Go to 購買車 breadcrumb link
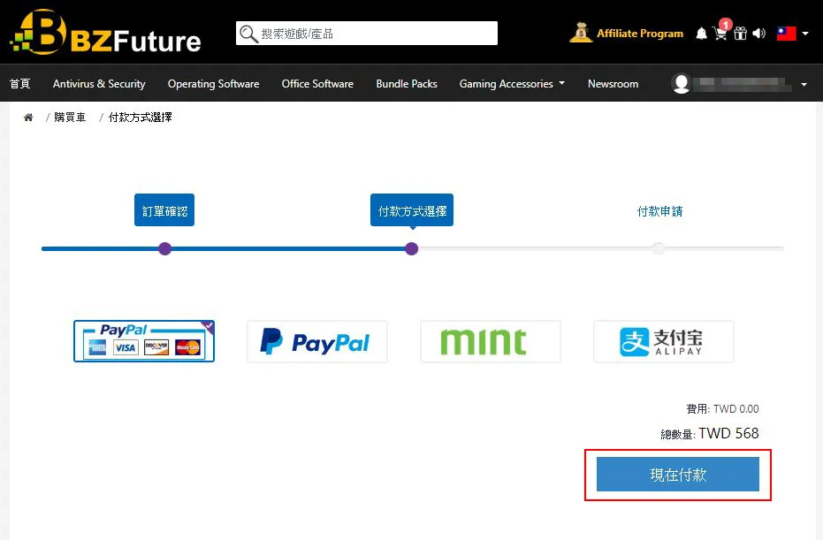Screen dimensions: 823x540 coord(70,117)
